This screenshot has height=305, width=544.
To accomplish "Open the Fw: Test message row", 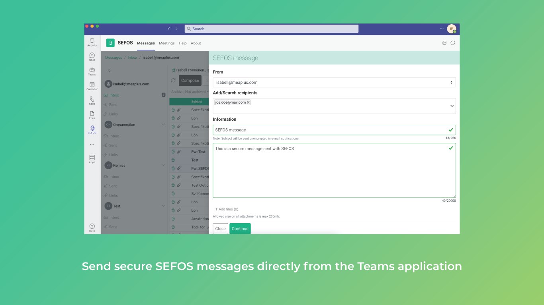I will pyautogui.click(x=189, y=152).
